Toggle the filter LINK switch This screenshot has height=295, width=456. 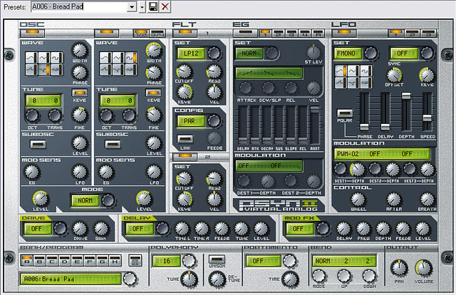(185, 139)
